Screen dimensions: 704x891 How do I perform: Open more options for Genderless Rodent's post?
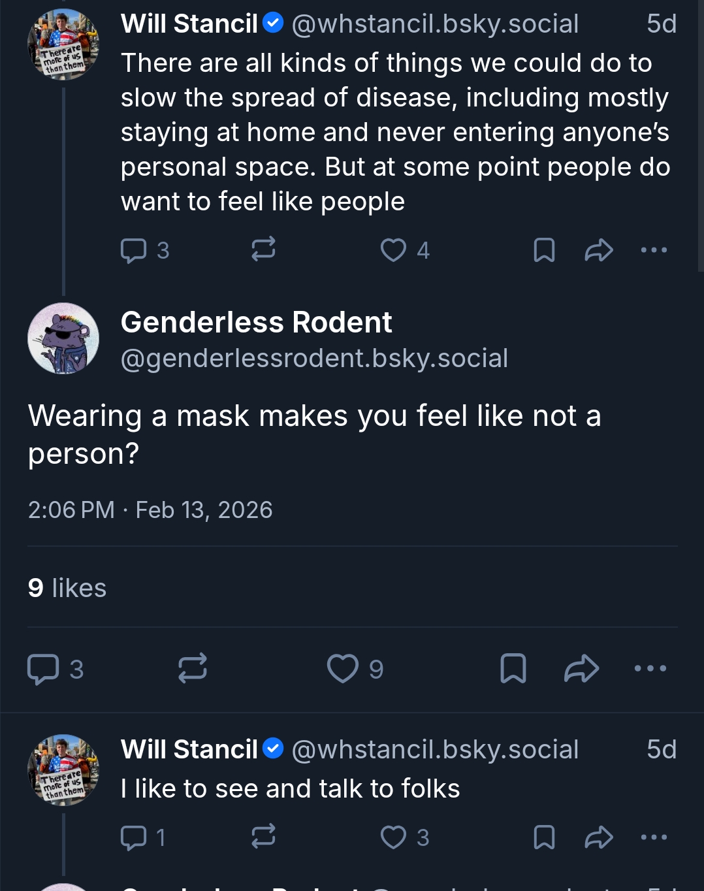pos(650,668)
